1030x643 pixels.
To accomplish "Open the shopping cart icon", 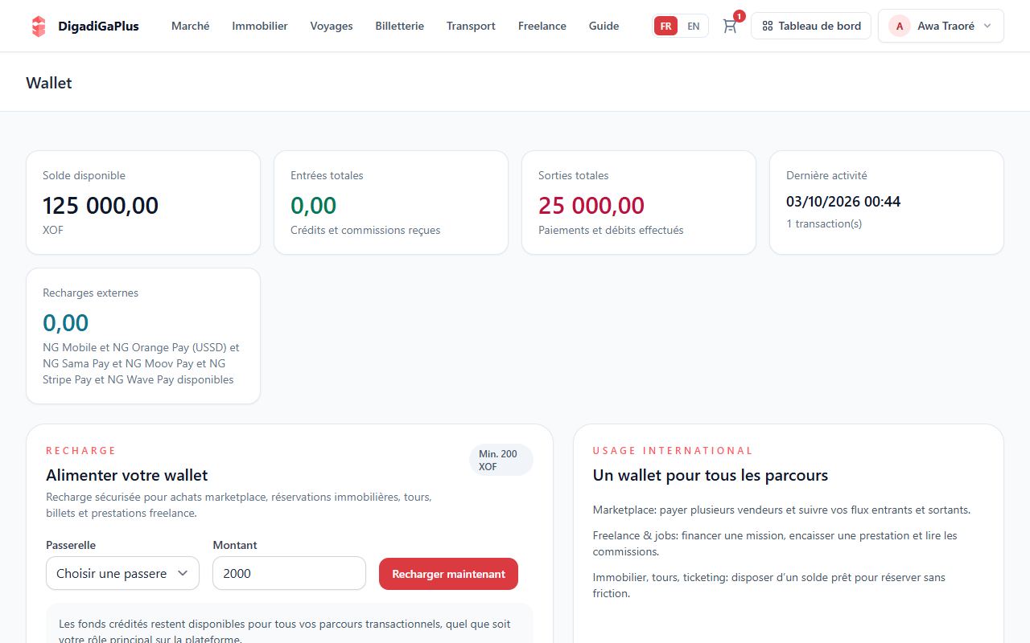I will pyautogui.click(x=730, y=26).
